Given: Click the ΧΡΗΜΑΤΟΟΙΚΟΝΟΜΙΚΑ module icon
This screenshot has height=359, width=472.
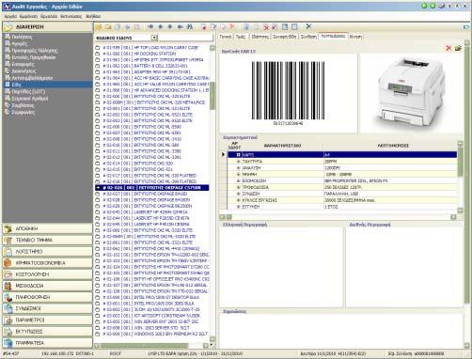Looking at the screenshot, I should point(8,263).
